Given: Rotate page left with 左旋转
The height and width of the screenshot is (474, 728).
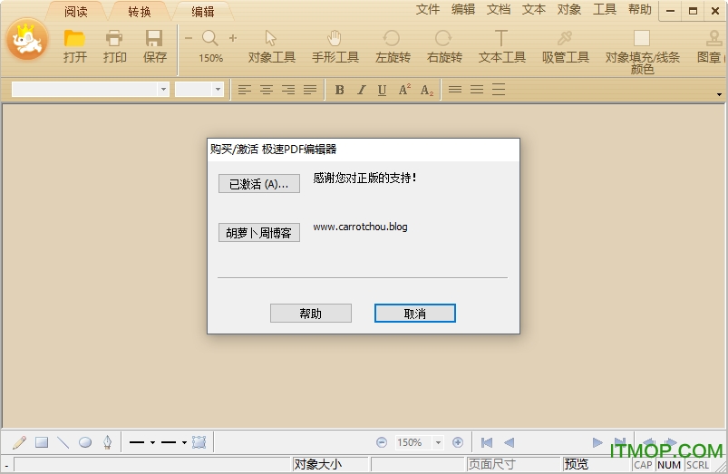Looking at the screenshot, I should tap(393, 46).
